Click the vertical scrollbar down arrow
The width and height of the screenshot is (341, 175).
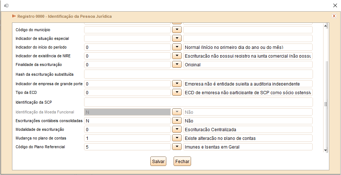coord(326,150)
